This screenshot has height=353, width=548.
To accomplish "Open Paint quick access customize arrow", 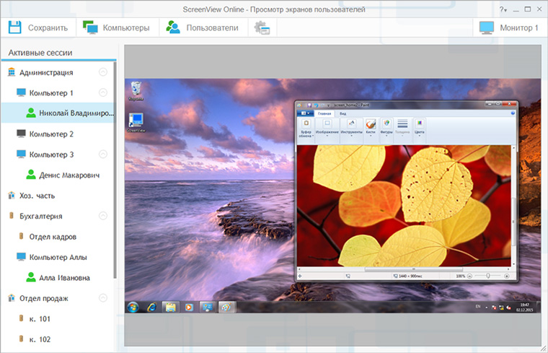I will pyautogui.click(x=329, y=105).
